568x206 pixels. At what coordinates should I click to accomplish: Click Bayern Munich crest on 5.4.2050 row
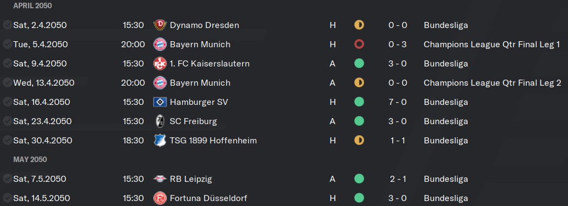pos(160,44)
